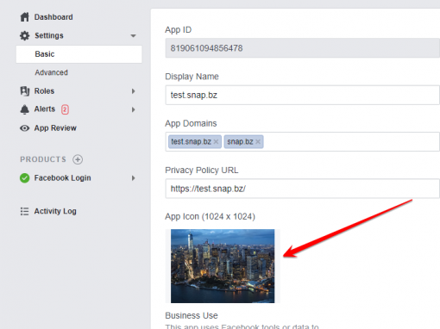Open the Roles section
This screenshot has height=329, width=440.
[x=44, y=91]
